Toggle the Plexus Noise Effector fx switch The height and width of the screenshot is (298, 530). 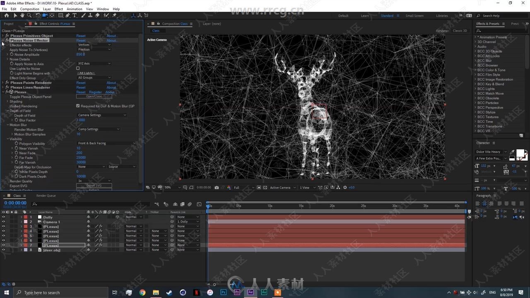click(7, 41)
